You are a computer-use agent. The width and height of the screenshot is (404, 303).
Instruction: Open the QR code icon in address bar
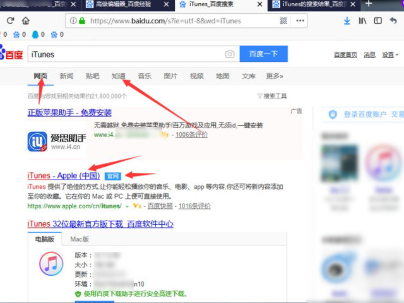[283, 21]
